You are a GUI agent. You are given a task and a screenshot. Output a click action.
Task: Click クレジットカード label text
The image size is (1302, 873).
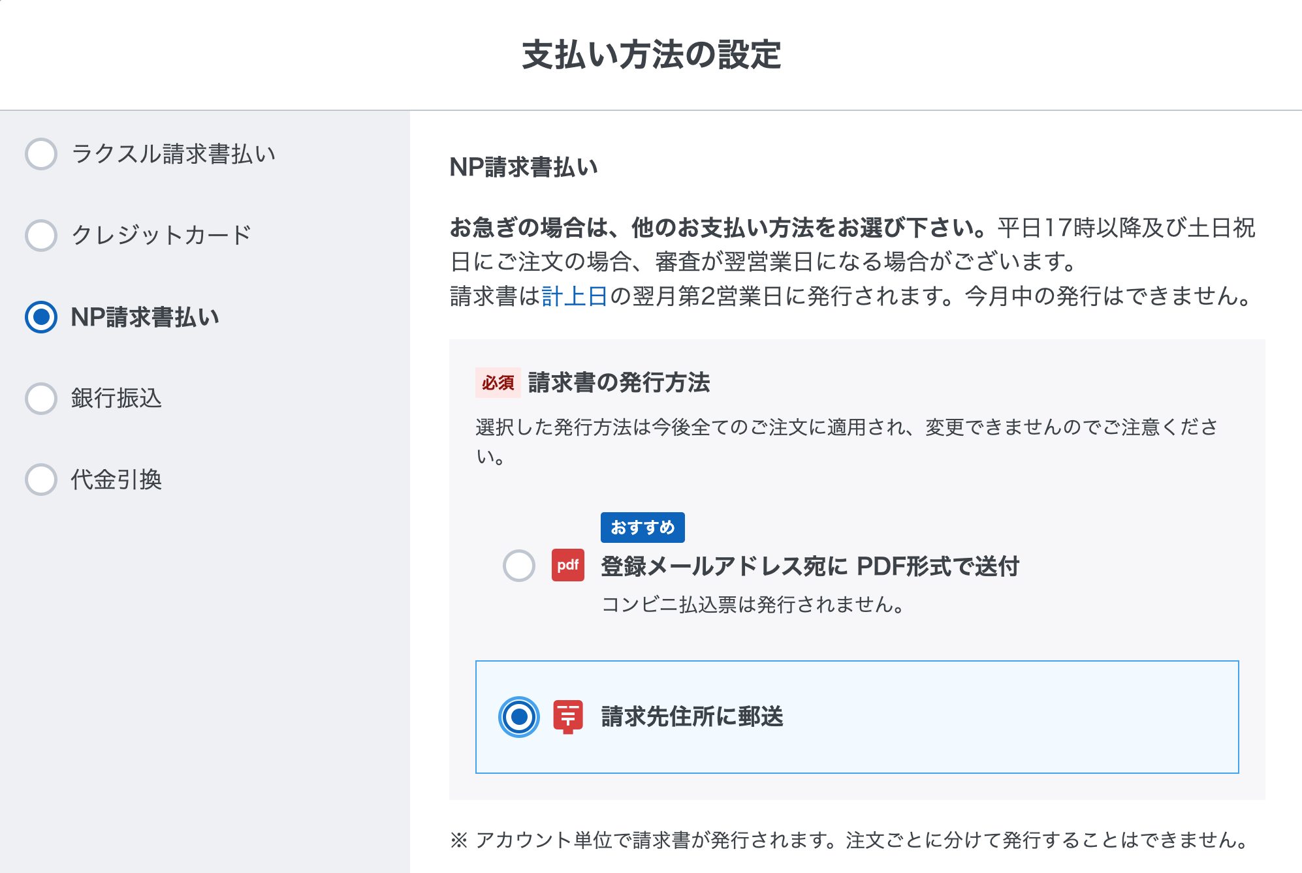tap(162, 235)
